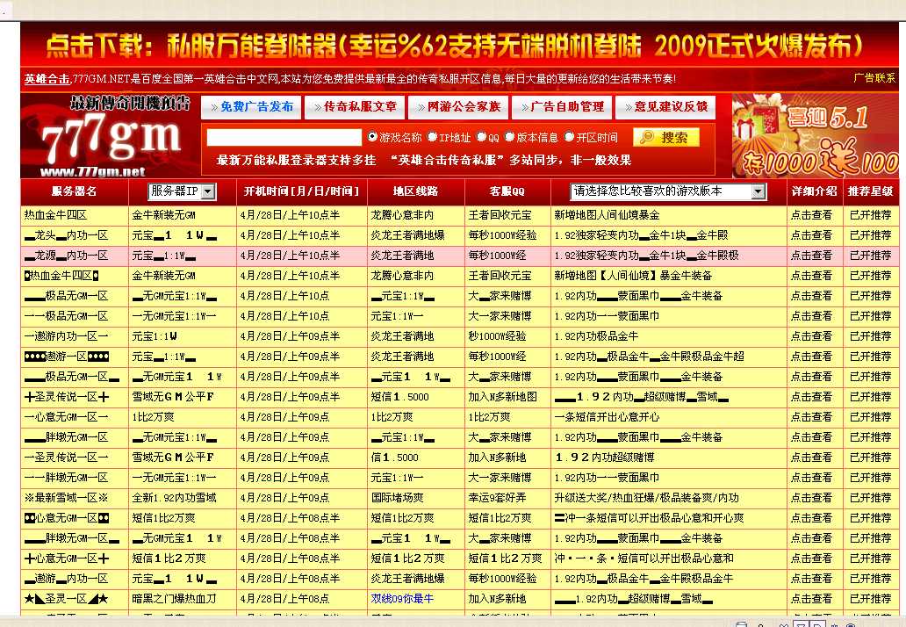Open the game version selection dropdown

tap(756, 191)
